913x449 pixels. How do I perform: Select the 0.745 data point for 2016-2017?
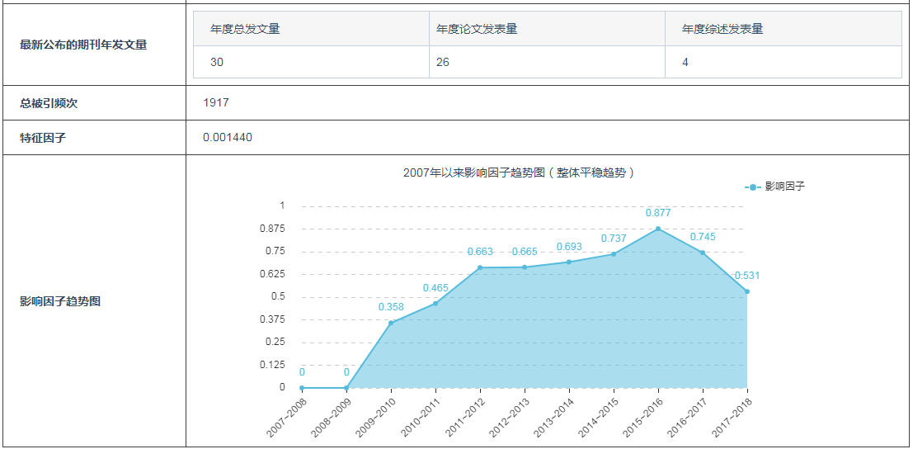coord(703,253)
